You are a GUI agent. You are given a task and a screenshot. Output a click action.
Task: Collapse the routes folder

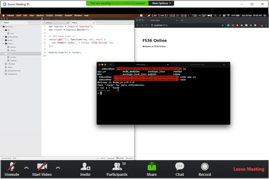pos(3,43)
